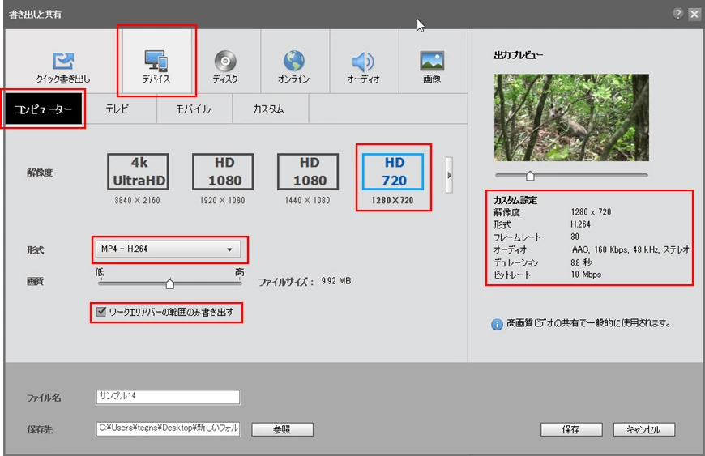Click the ビットレート 10 Mbps value
The image size is (705, 456).
(x=587, y=275)
